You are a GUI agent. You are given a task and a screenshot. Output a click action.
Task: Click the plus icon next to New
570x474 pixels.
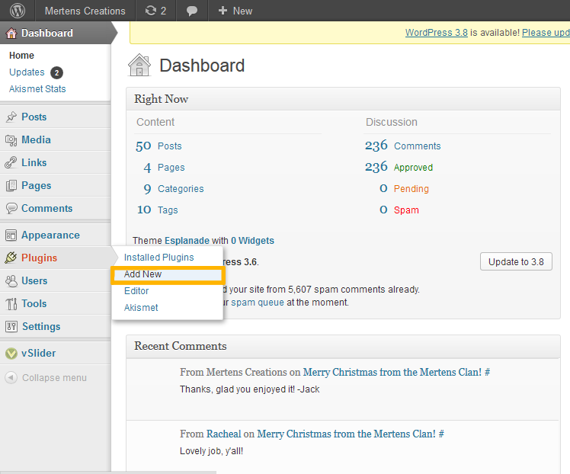[223, 11]
